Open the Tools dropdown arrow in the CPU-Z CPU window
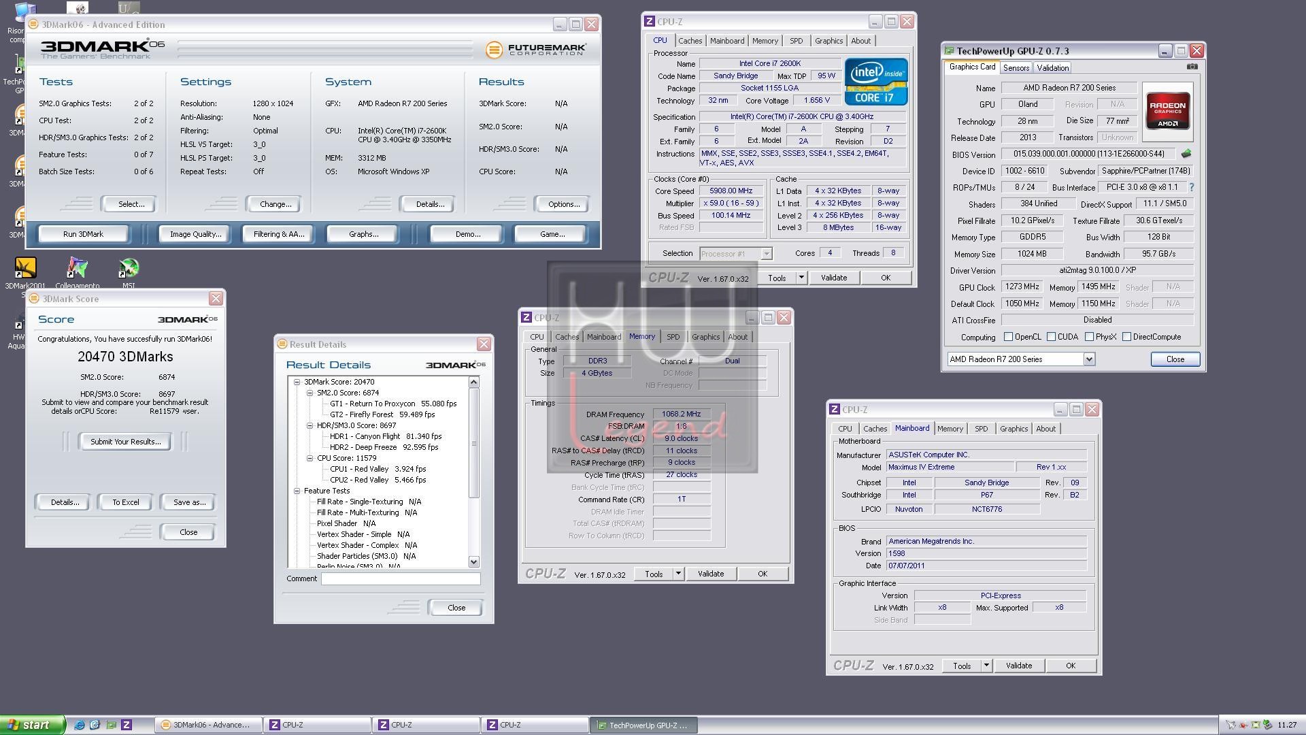 [x=801, y=278]
